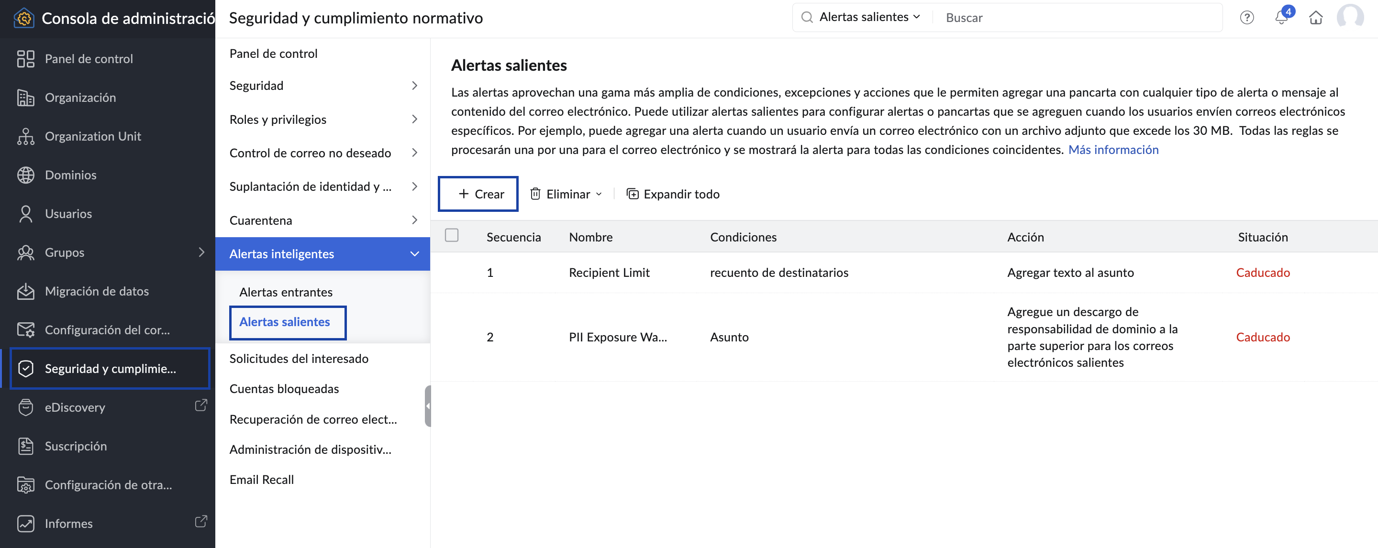Open Email Recall menu item
Viewport: 1378px width, 548px height.
(x=262, y=480)
